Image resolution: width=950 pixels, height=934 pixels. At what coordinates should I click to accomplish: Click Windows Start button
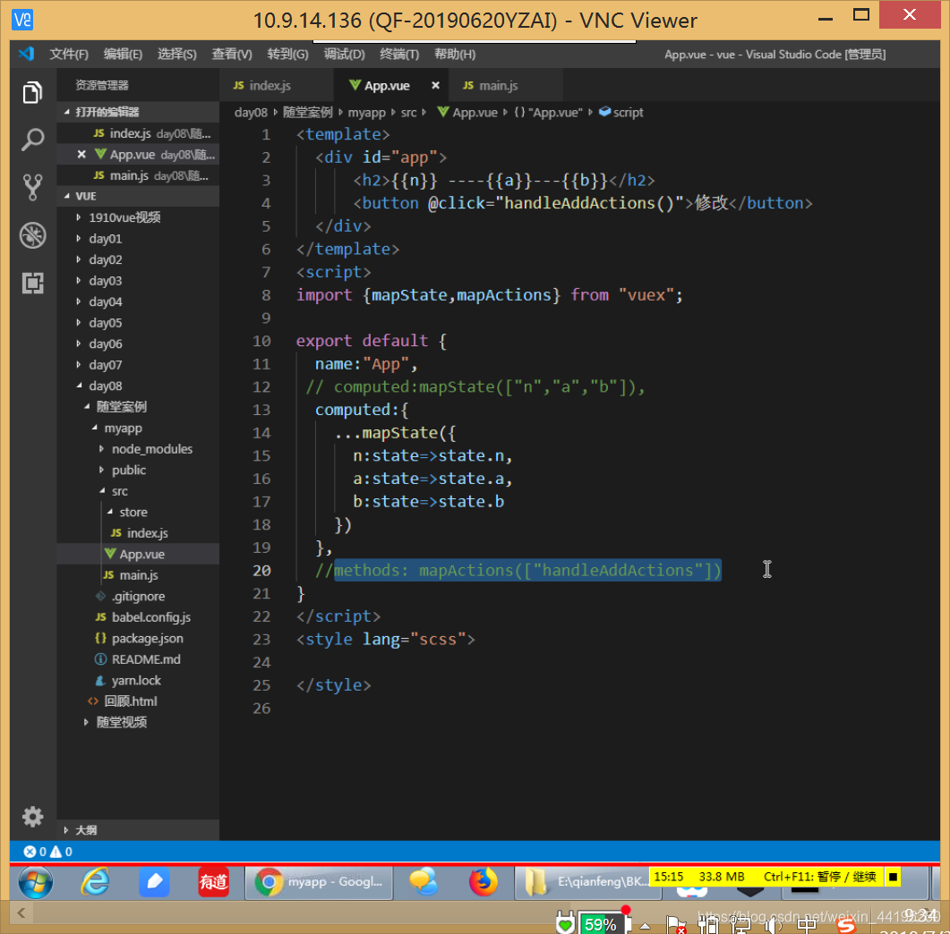tap(35, 882)
